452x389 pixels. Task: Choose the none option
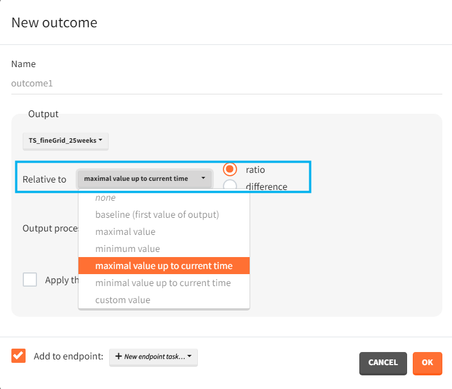[105, 198]
